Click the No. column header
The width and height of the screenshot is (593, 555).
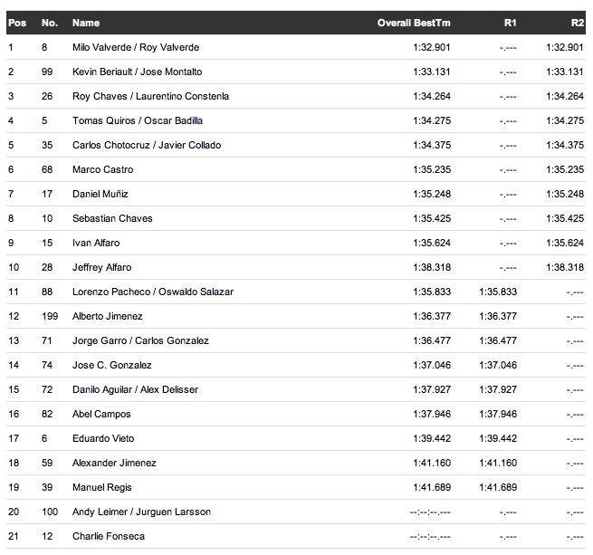(50, 23)
